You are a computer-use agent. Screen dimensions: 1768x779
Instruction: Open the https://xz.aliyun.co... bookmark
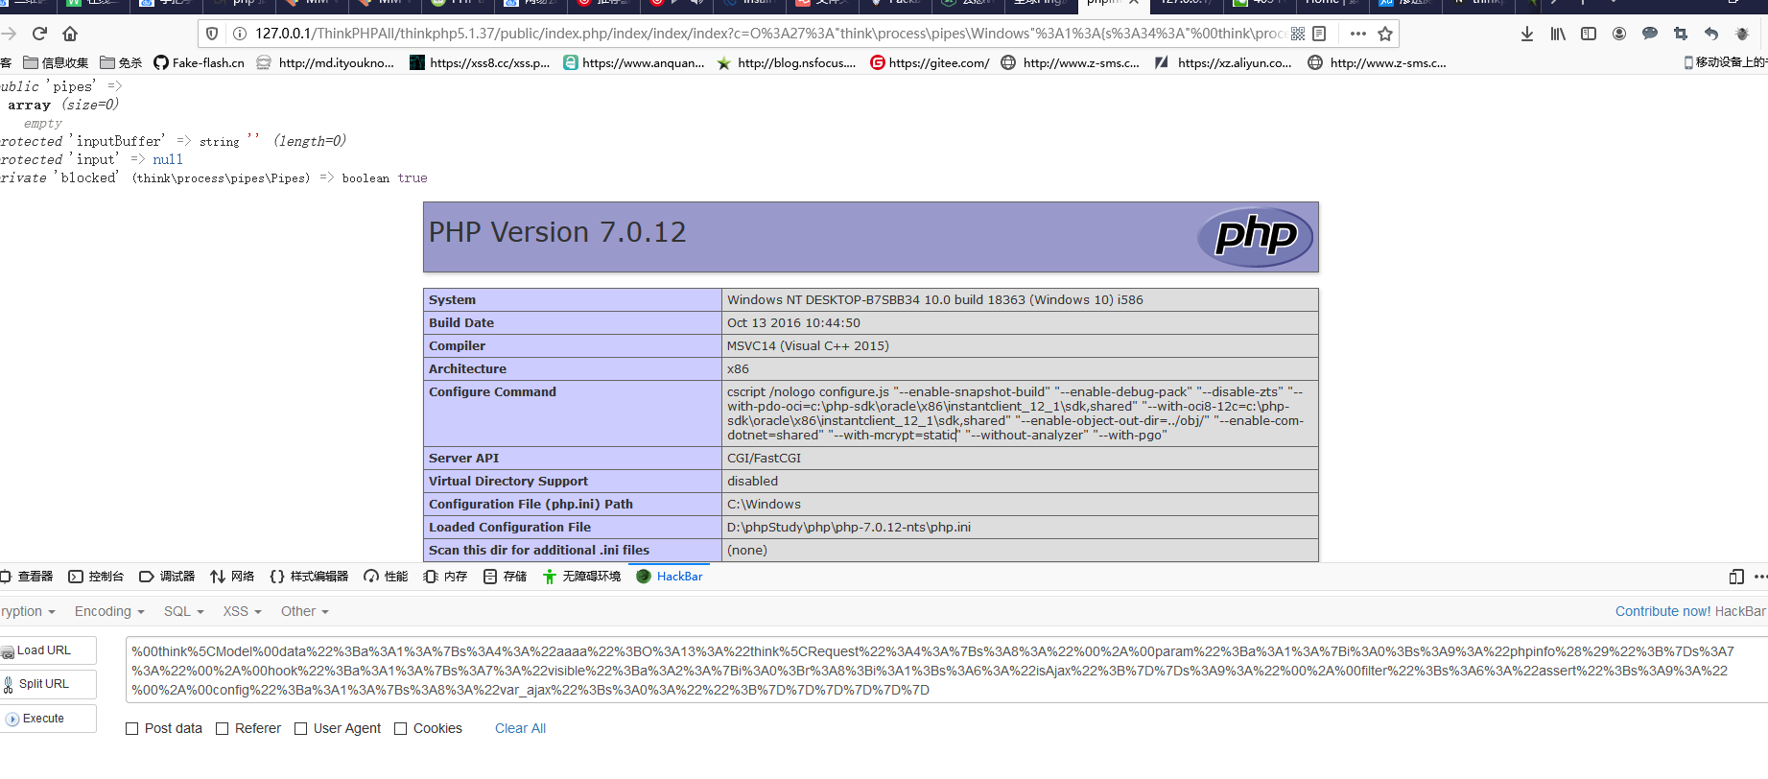pyautogui.click(x=1223, y=62)
